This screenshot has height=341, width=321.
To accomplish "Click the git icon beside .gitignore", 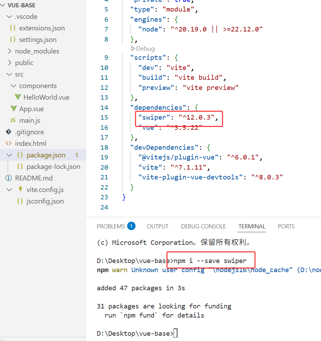I will click(x=9, y=132).
